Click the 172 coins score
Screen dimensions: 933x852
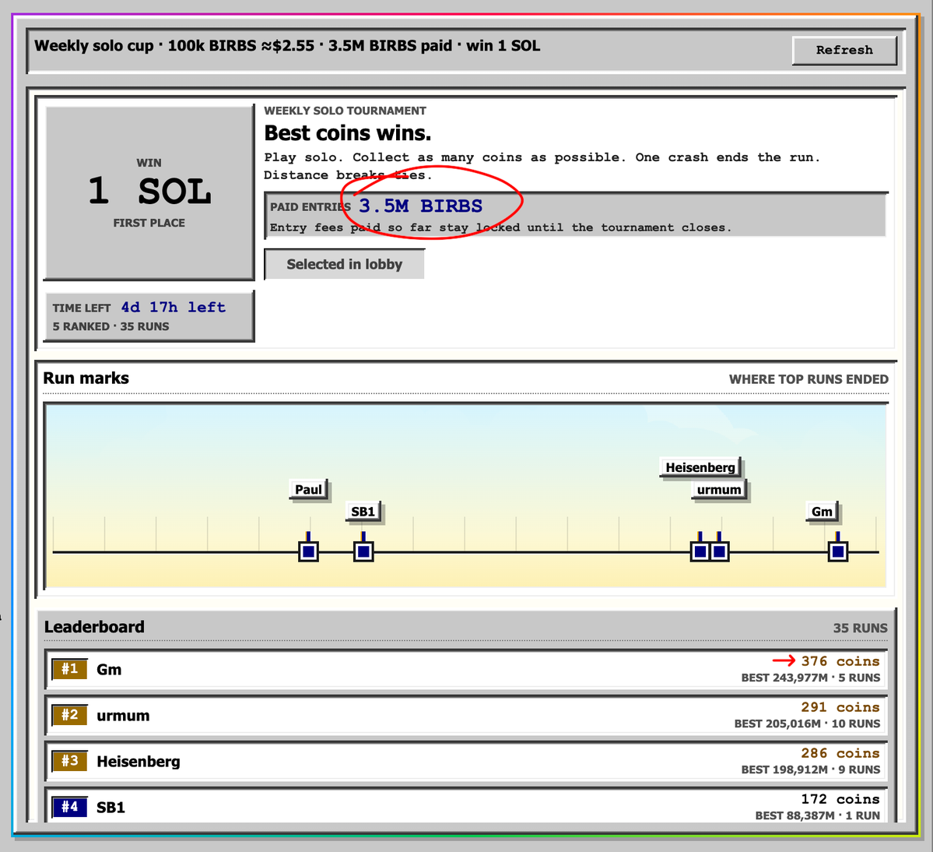tap(840, 798)
